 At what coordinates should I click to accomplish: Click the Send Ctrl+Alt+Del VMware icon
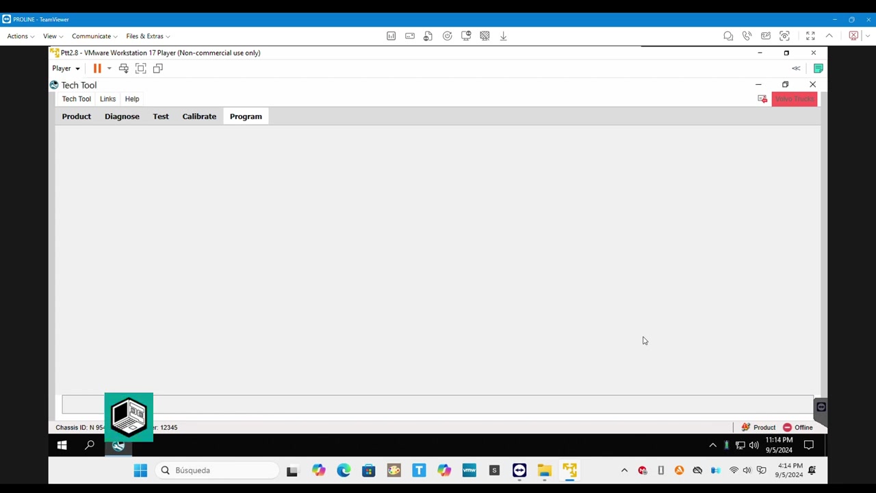click(x=123, y=68)
